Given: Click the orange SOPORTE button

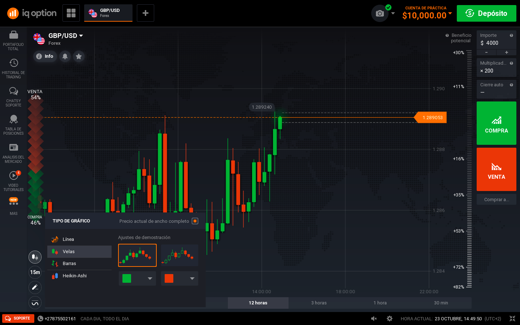Looking at the screenshot, I should click(x=18, y=318).
